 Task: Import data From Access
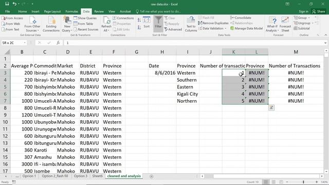(x=12, y=18)
